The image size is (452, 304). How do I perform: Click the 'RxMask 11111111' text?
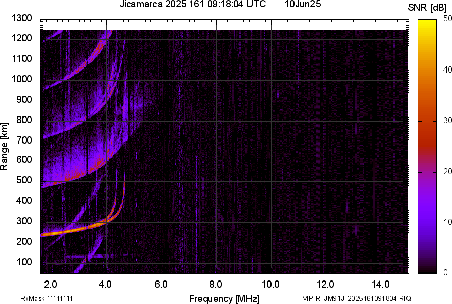point(47,298)
